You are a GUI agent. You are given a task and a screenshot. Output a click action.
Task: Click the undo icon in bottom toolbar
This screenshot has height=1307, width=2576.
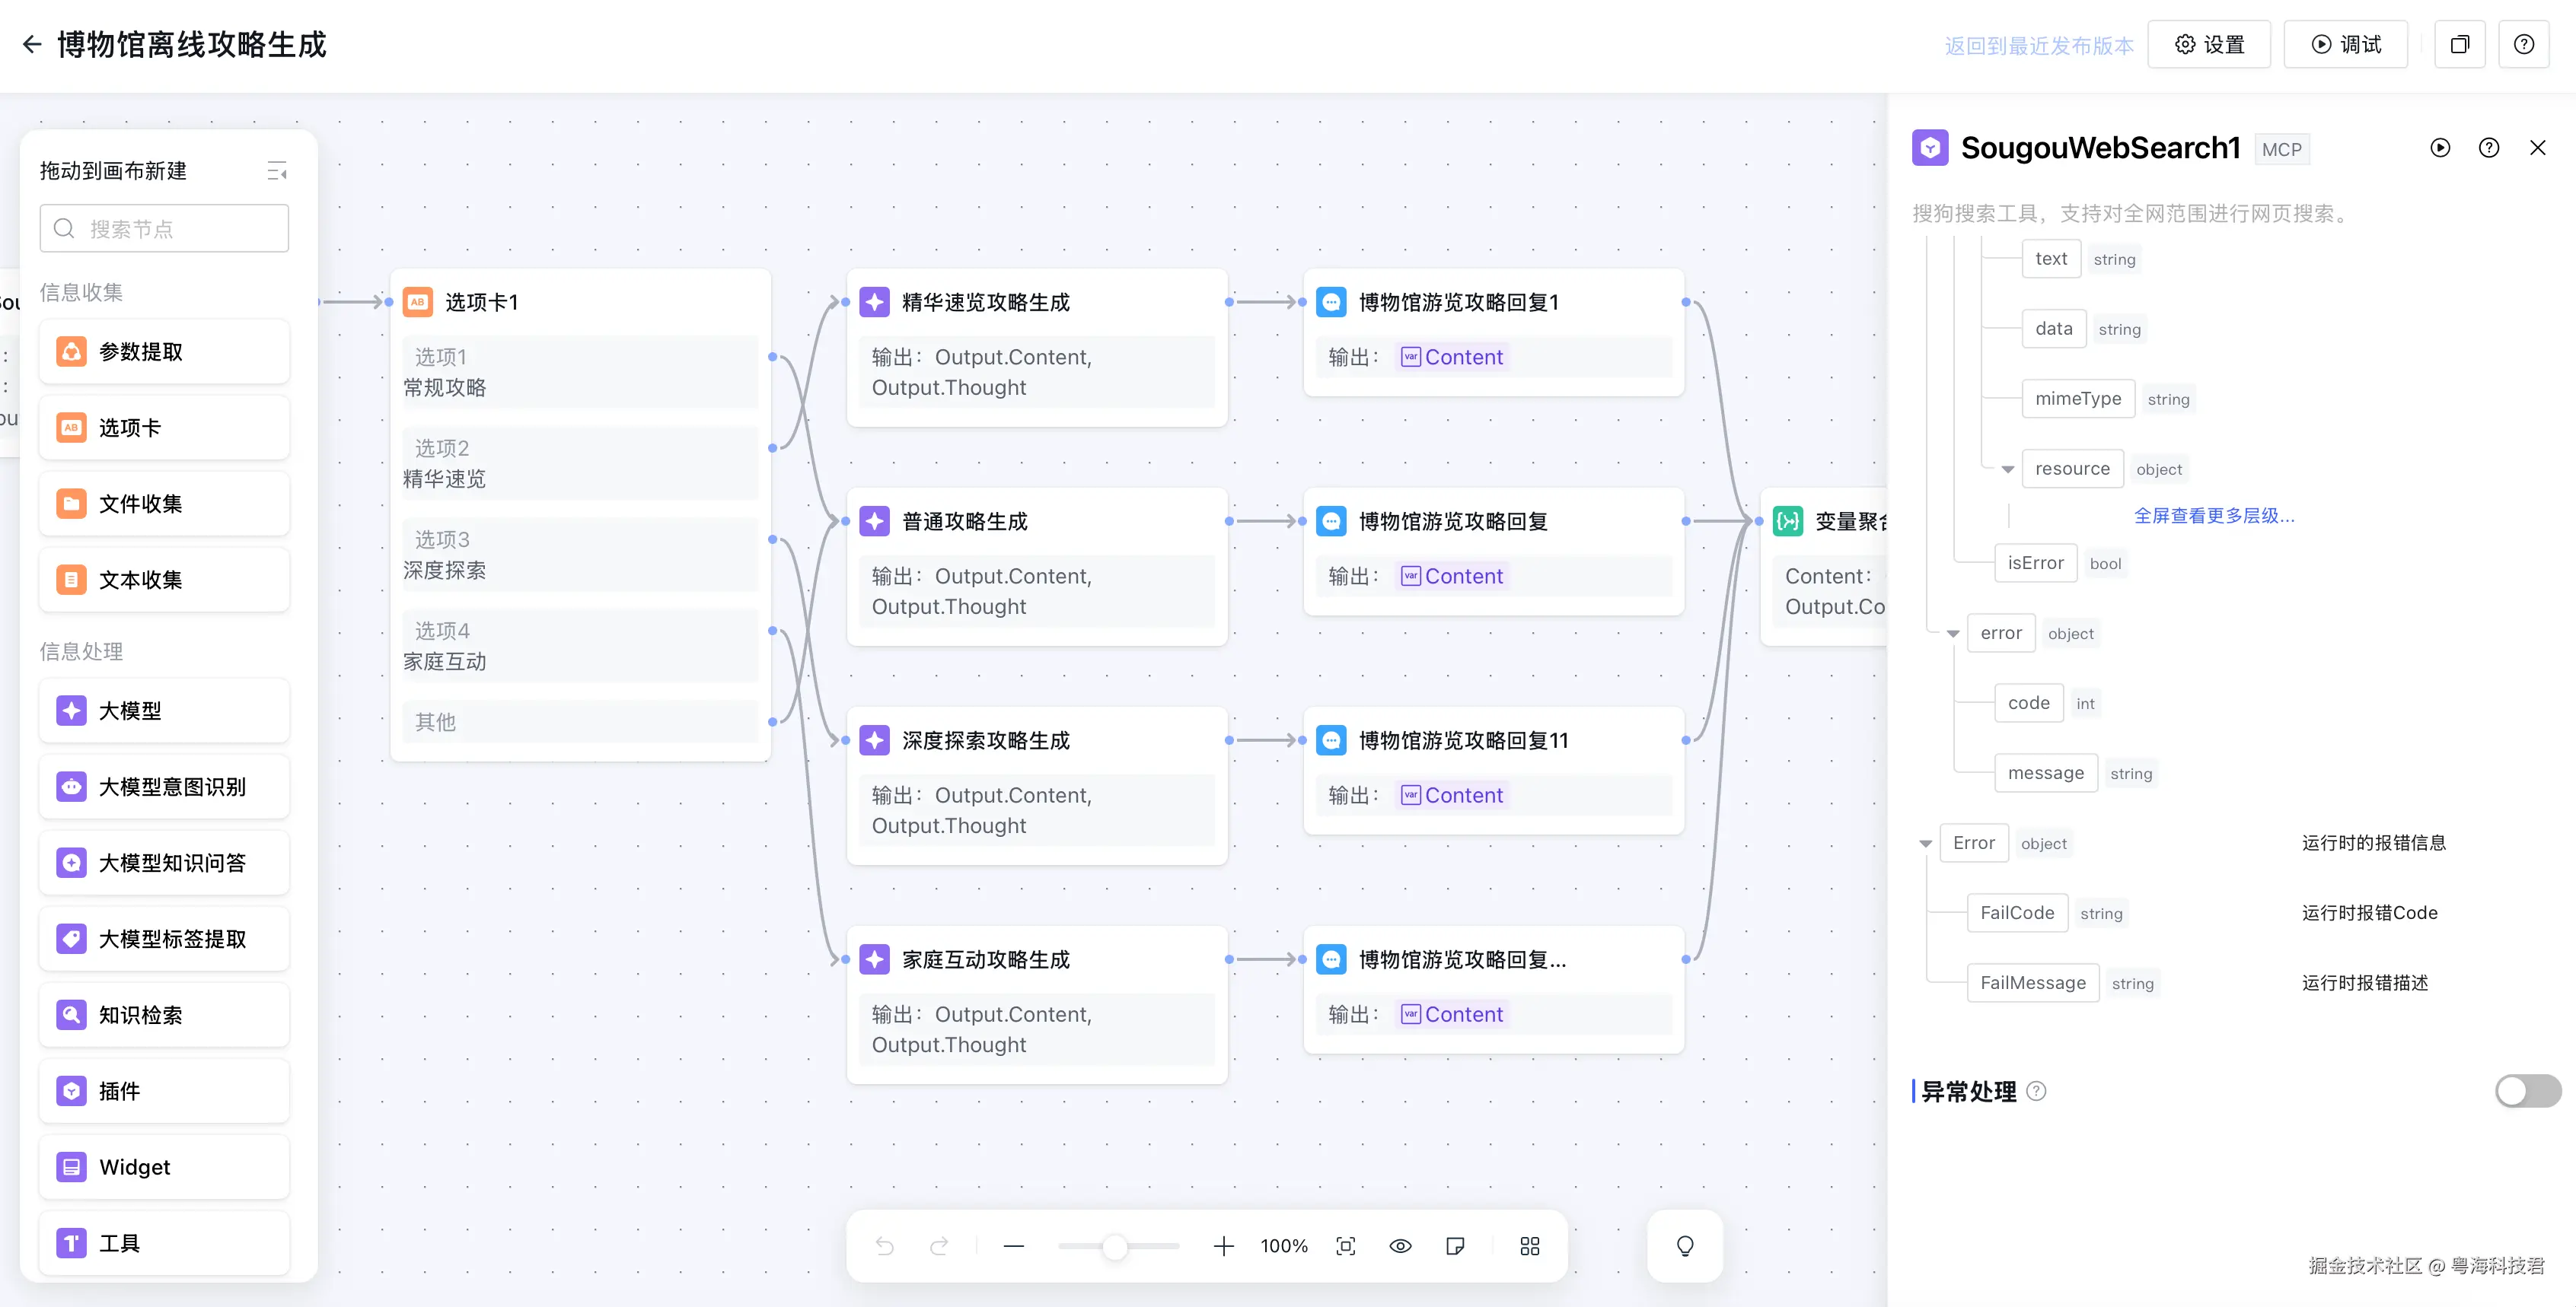coord(885,1245)
